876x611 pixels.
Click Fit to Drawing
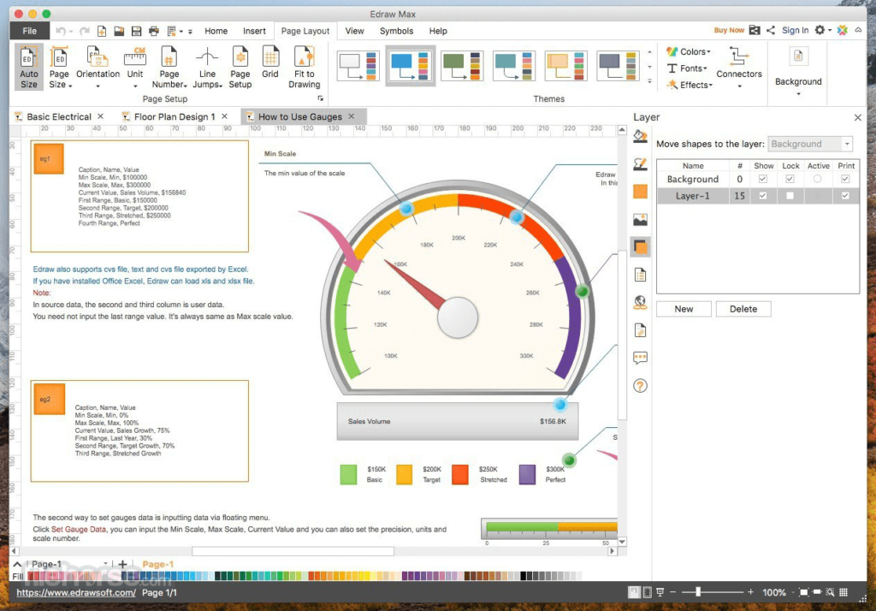tap(304, 68)
